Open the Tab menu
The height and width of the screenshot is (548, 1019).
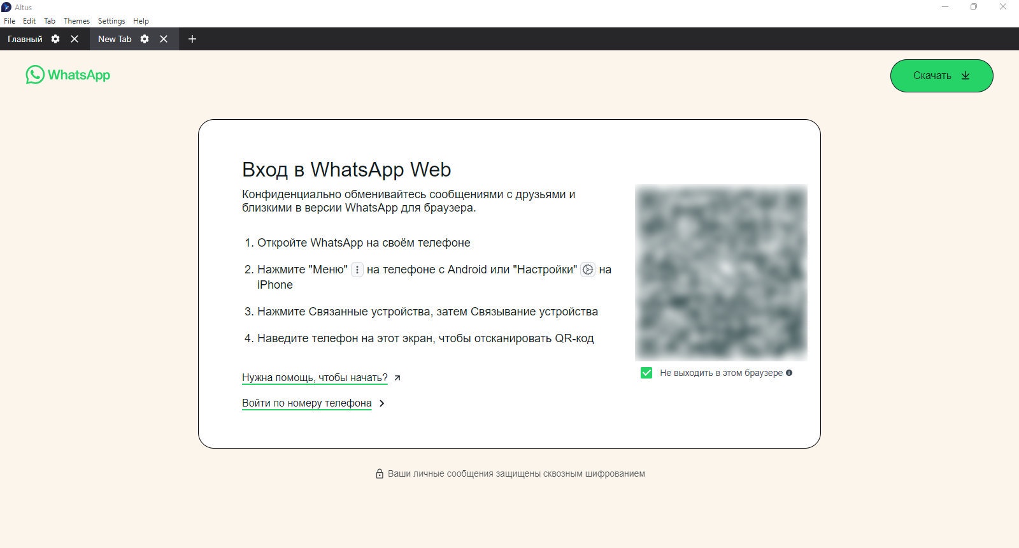[x=50, y=20]
